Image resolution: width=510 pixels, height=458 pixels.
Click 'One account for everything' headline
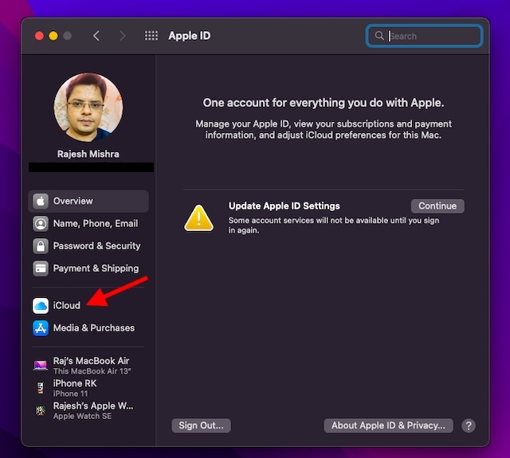[324, 103]
